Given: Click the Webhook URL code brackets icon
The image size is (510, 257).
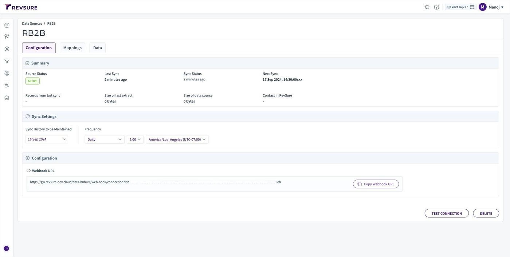Looking at the screenshot, I should point(29,171).
